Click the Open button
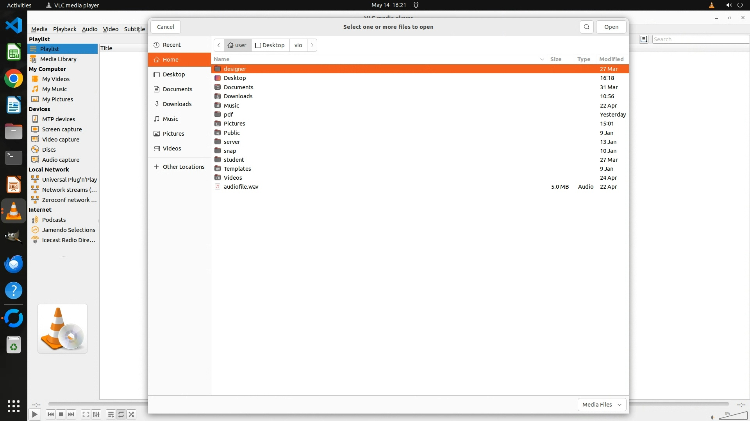 coord(611,27)
